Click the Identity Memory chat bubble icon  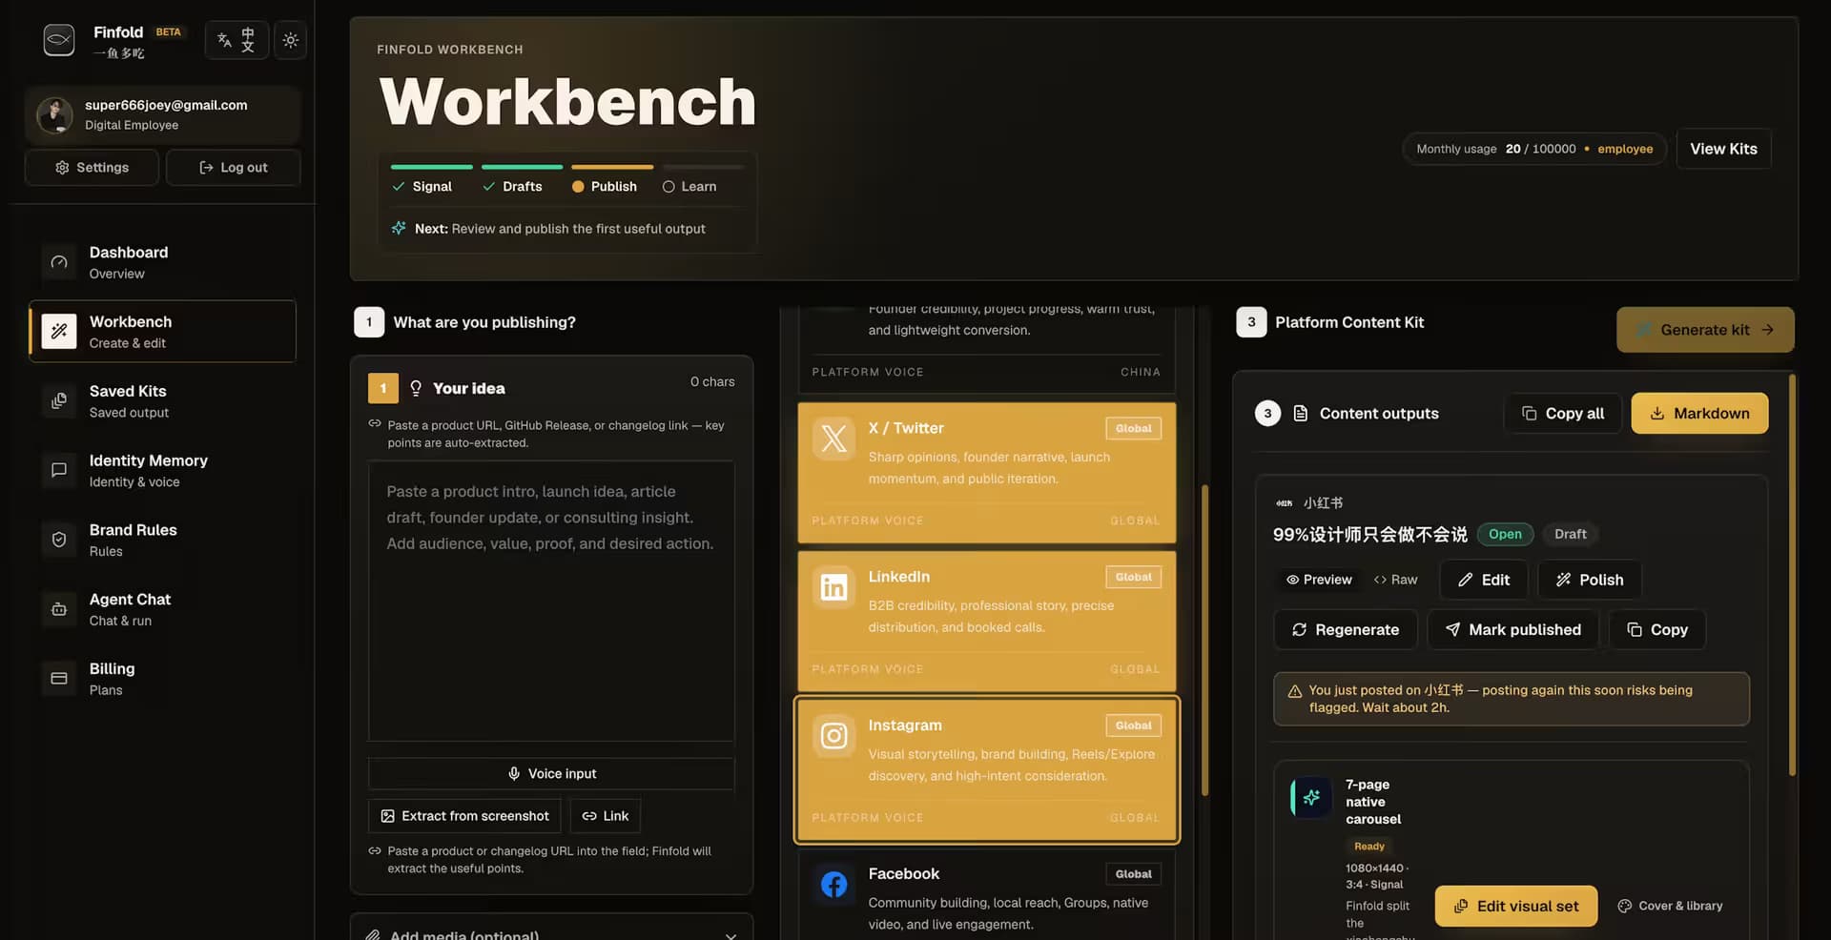(x=59, y=470)
